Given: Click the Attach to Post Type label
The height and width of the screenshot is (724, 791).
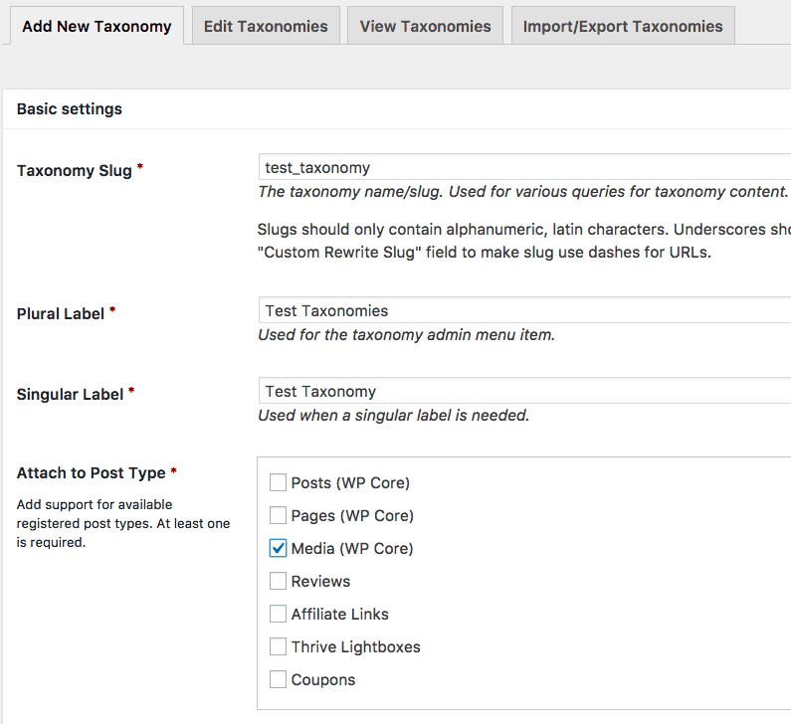Looking at the screenshot, I should [x=92, y=473].
